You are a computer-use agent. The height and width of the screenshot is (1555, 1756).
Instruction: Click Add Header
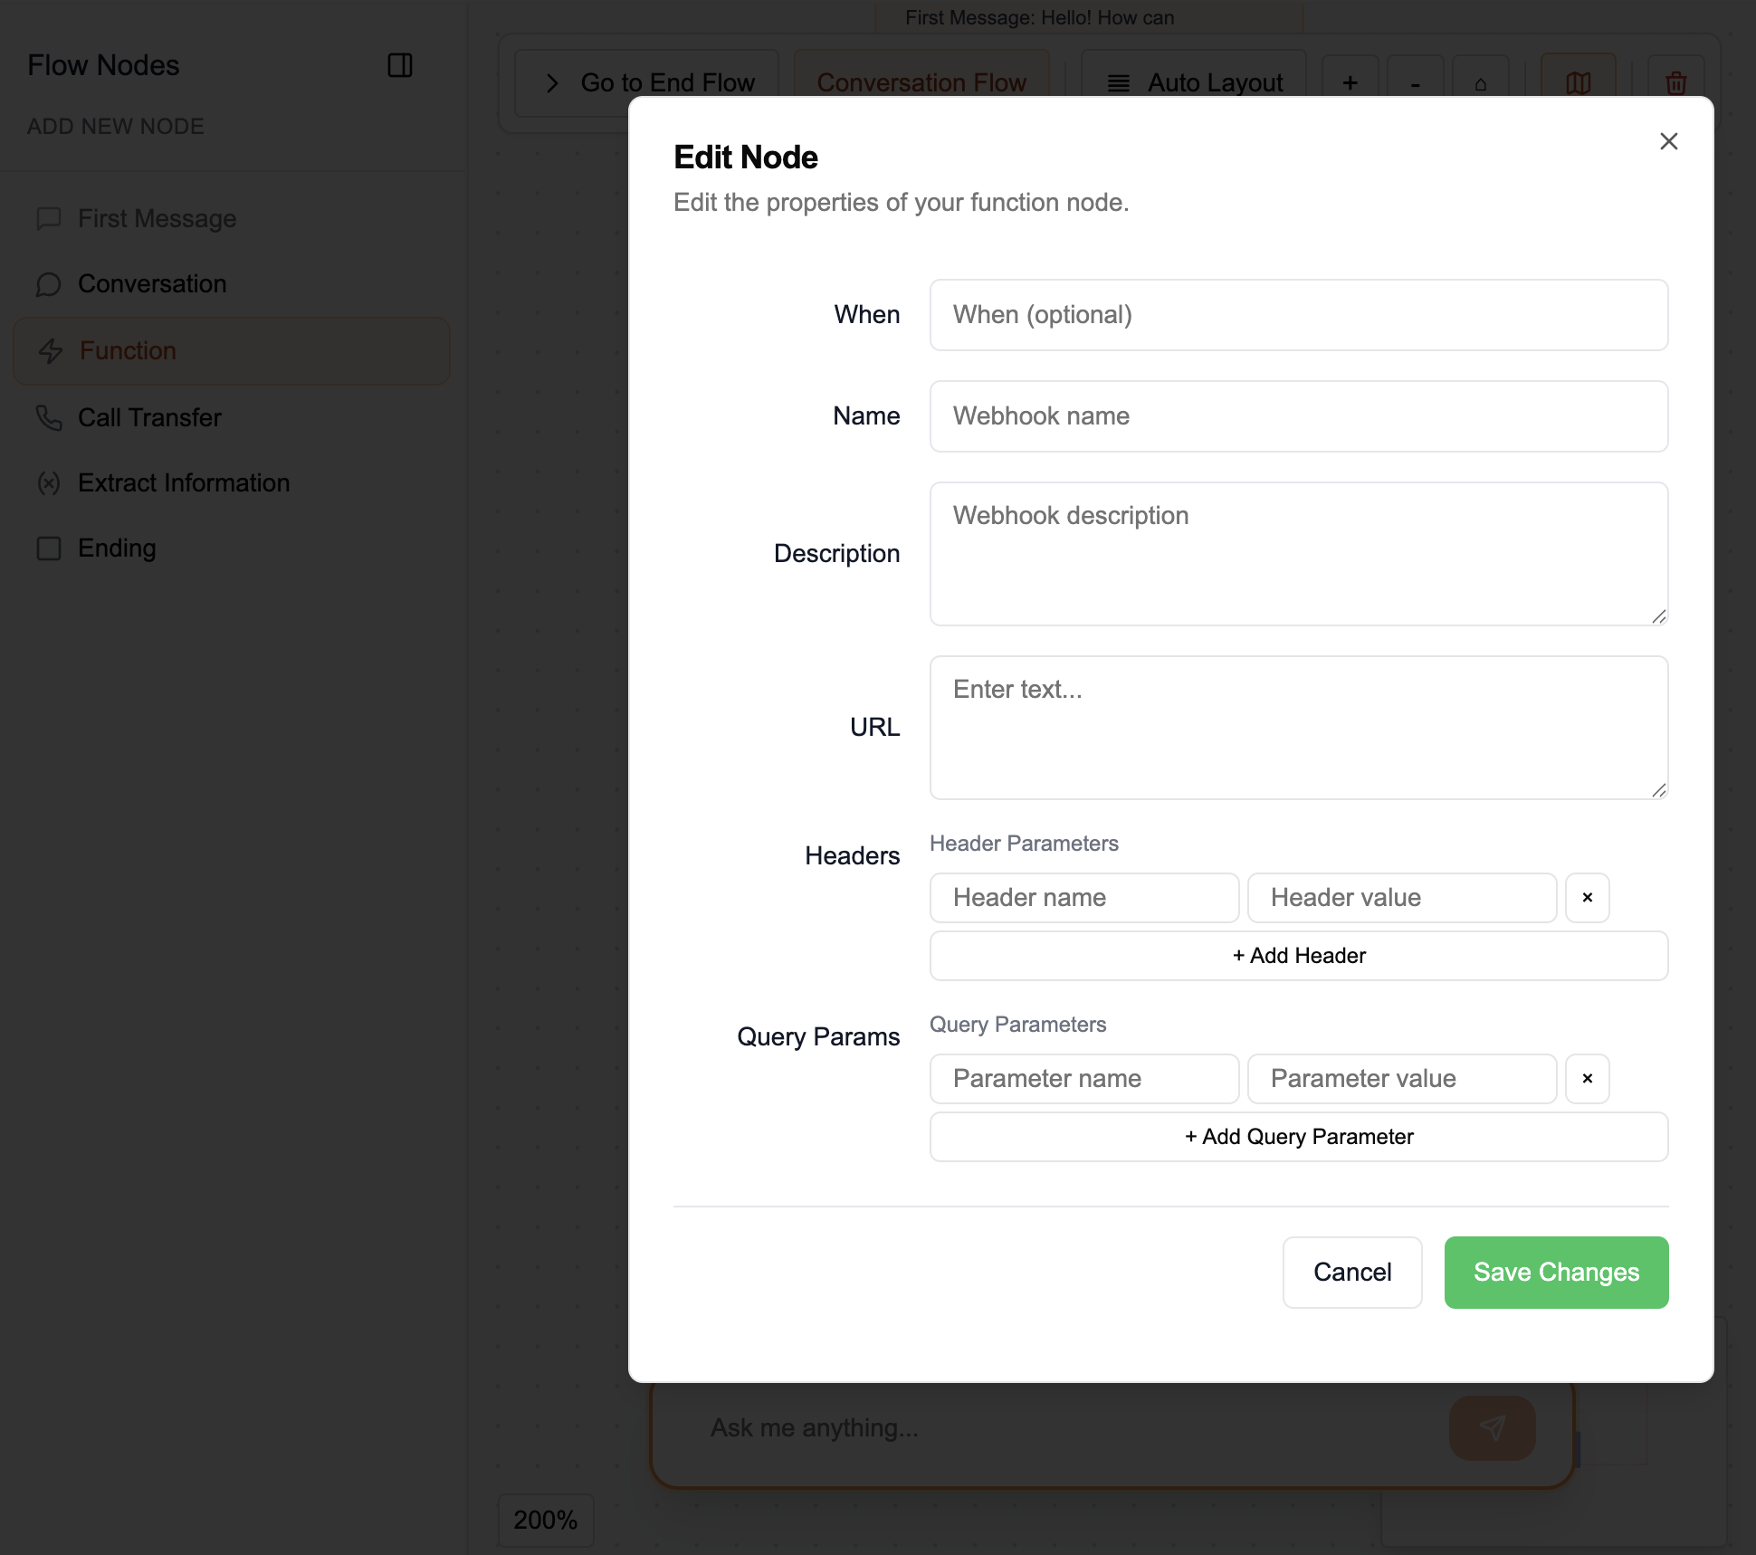tap(1298, 955)
